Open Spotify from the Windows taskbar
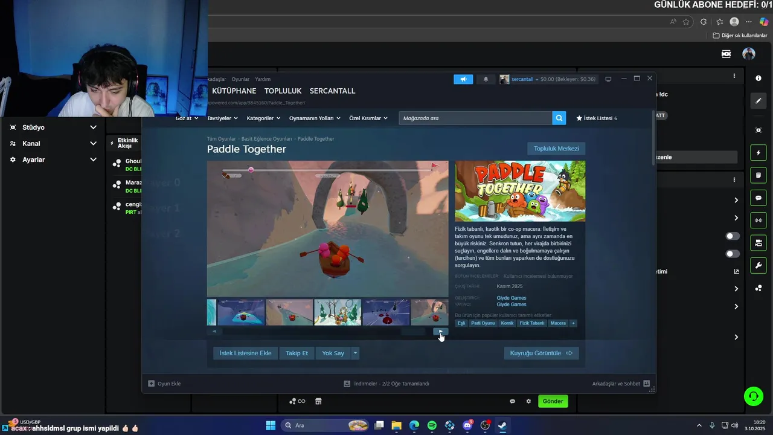Screen dimensions: 773x435 pos(432,425)
